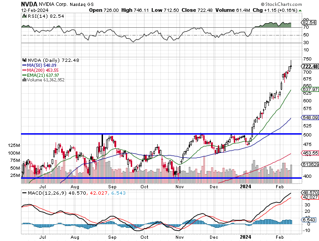Click the 82.54 value tag on RSI axis

(309, 23)
